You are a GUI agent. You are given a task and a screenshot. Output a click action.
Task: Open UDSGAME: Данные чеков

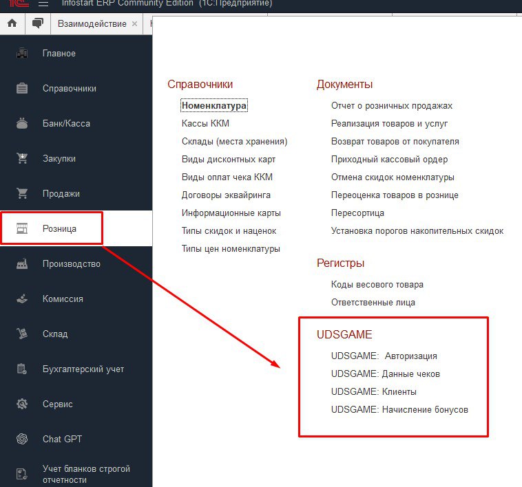pyautogui.click(x=386, y=374)
